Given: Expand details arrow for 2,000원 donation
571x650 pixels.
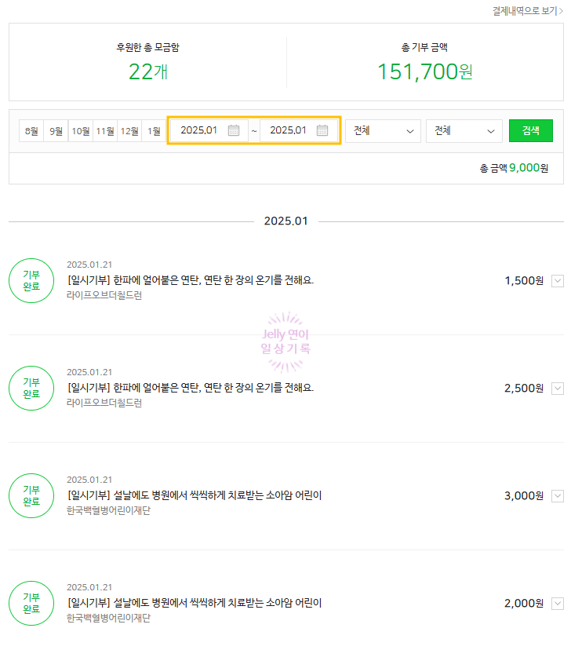Looking at the screenshot, I should (558, 604).
